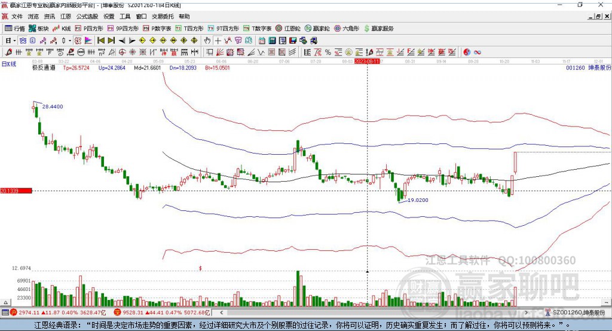Click the 001260 坤泰股份 stock label
The image size is (612, 331).
coord(588,68)
